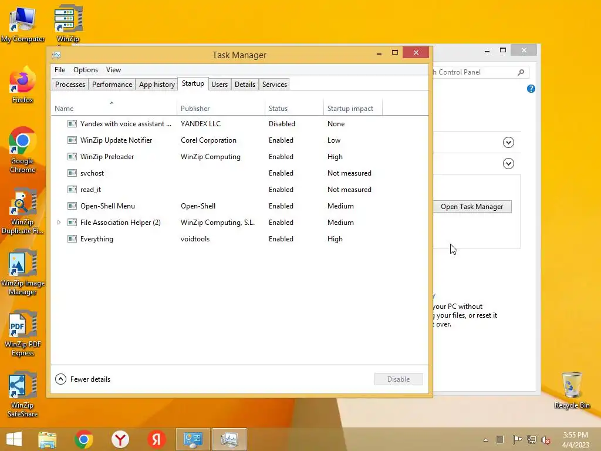
Task: Show hidden system tray icons
Action: click(x=485, y=440)
